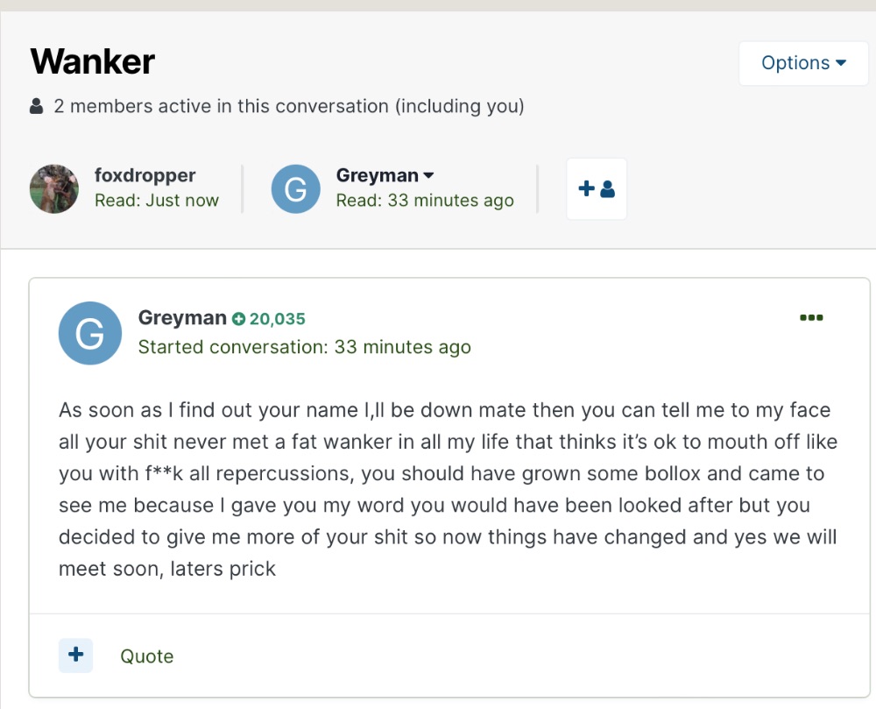Click Greyman's round G avatar in the message
This screenshot has height=709, width=876.
[x=89, y=333]
